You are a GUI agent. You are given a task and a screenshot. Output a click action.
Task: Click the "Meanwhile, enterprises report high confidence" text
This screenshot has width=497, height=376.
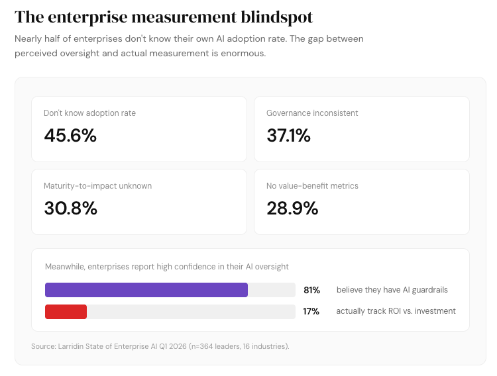(x=166, y=267)
